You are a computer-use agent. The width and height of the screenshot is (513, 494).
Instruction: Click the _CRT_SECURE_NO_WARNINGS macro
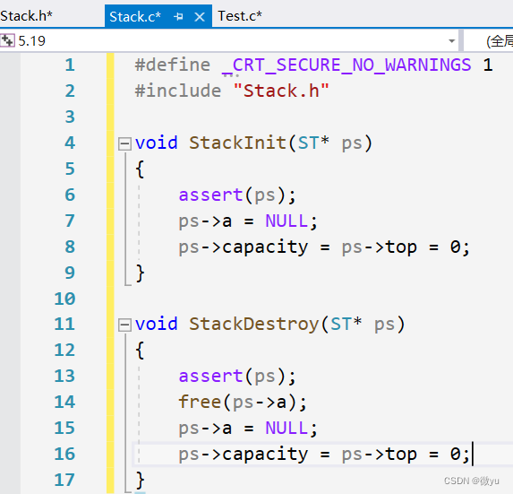click(346, 65)
